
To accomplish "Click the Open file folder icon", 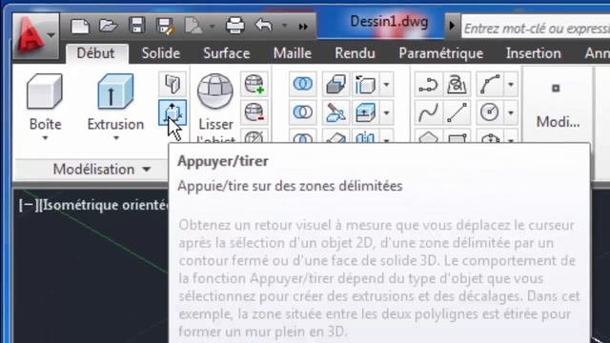I will (108, 26).
